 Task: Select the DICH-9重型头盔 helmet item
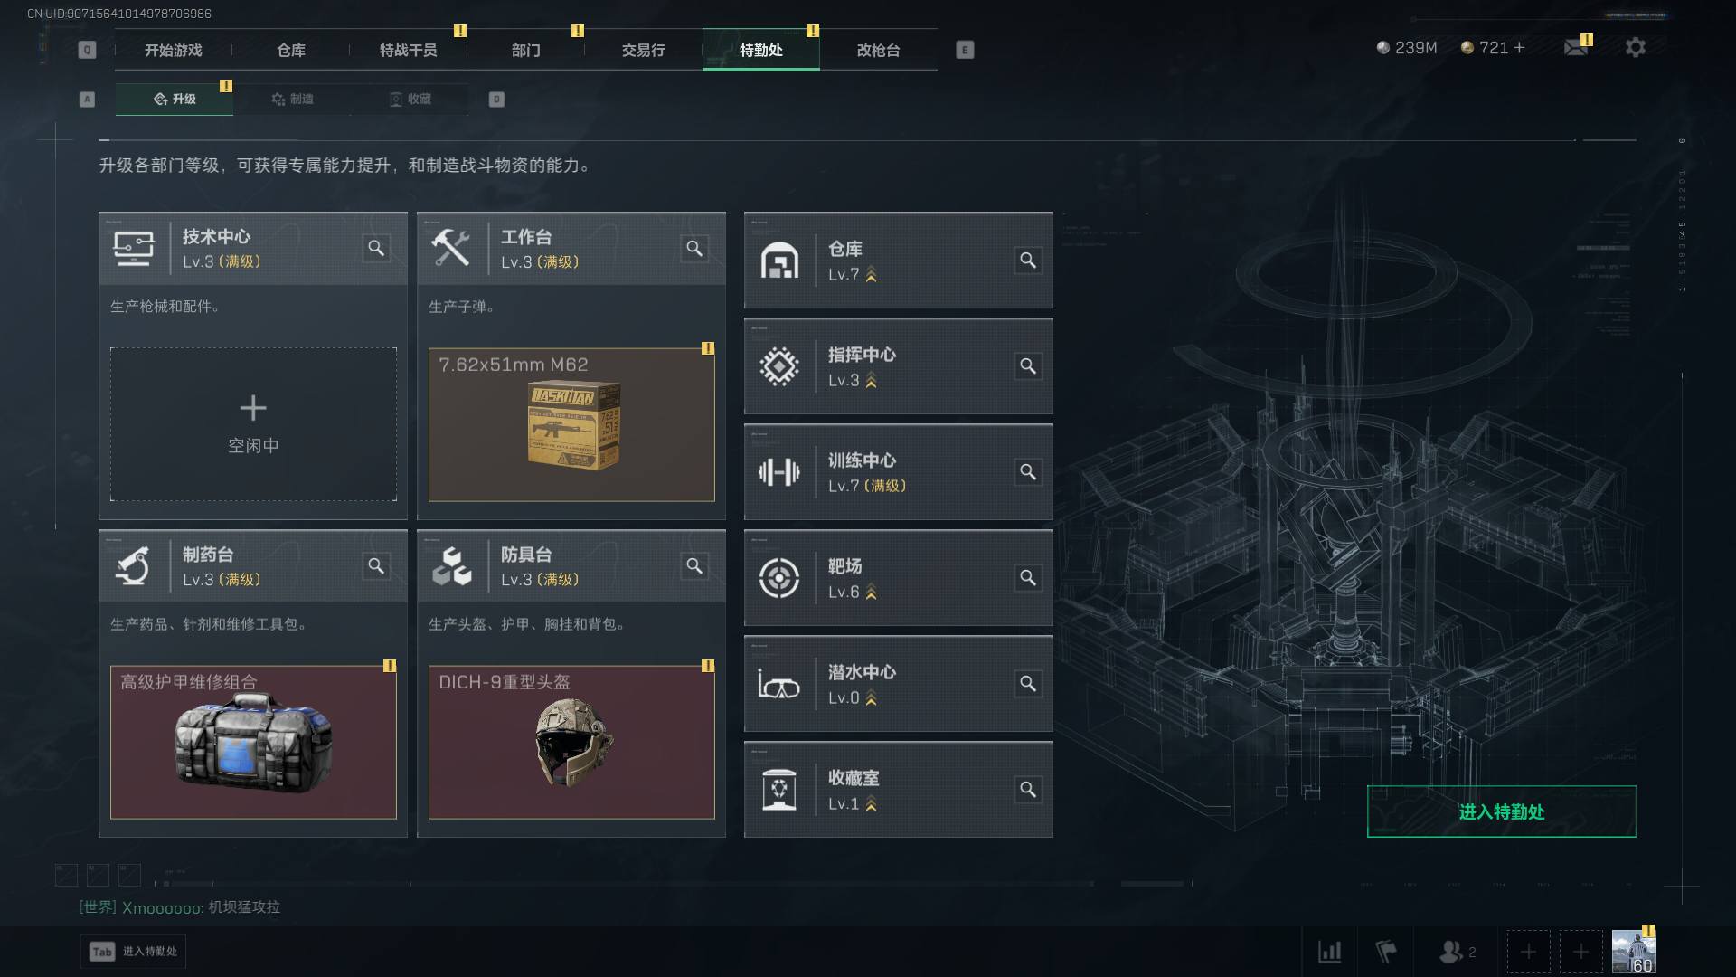[x=571, y=742]
